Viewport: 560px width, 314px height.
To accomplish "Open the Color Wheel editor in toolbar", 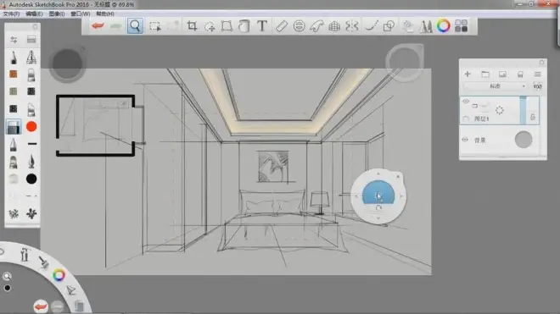I will pos(443,26).
